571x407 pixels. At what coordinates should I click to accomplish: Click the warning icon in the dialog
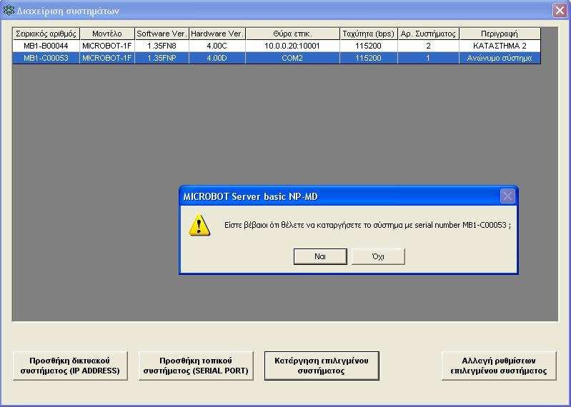[x=199, y=225]
